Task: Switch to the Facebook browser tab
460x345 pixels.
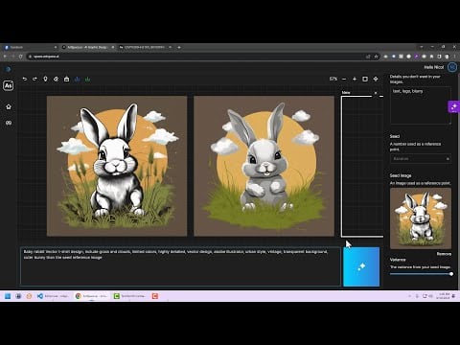Action: pos(31,47)
